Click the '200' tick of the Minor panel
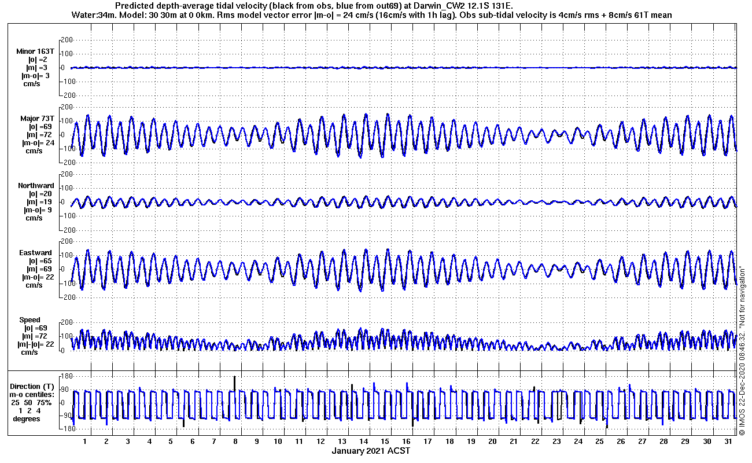752x463 pixels. [66, 40]
